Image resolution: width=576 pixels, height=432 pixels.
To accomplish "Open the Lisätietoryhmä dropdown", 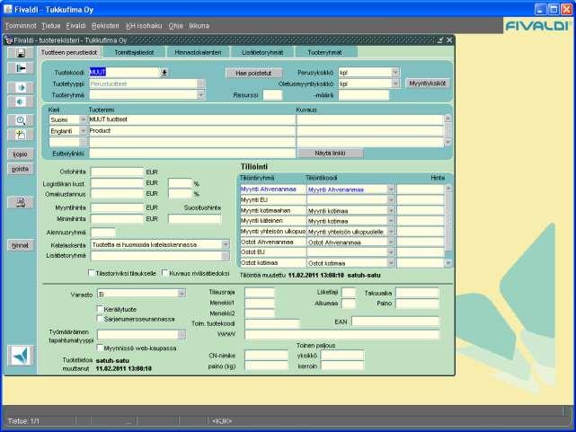I will (x=226, y=255).
